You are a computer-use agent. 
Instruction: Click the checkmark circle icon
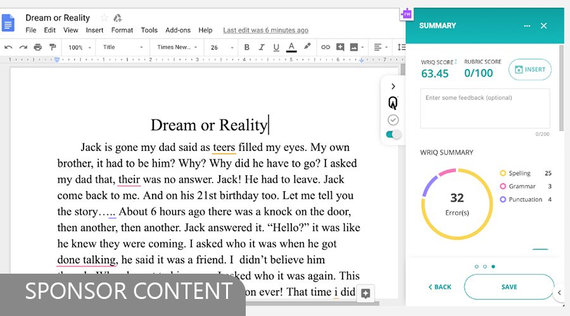[x=393, y=120]
